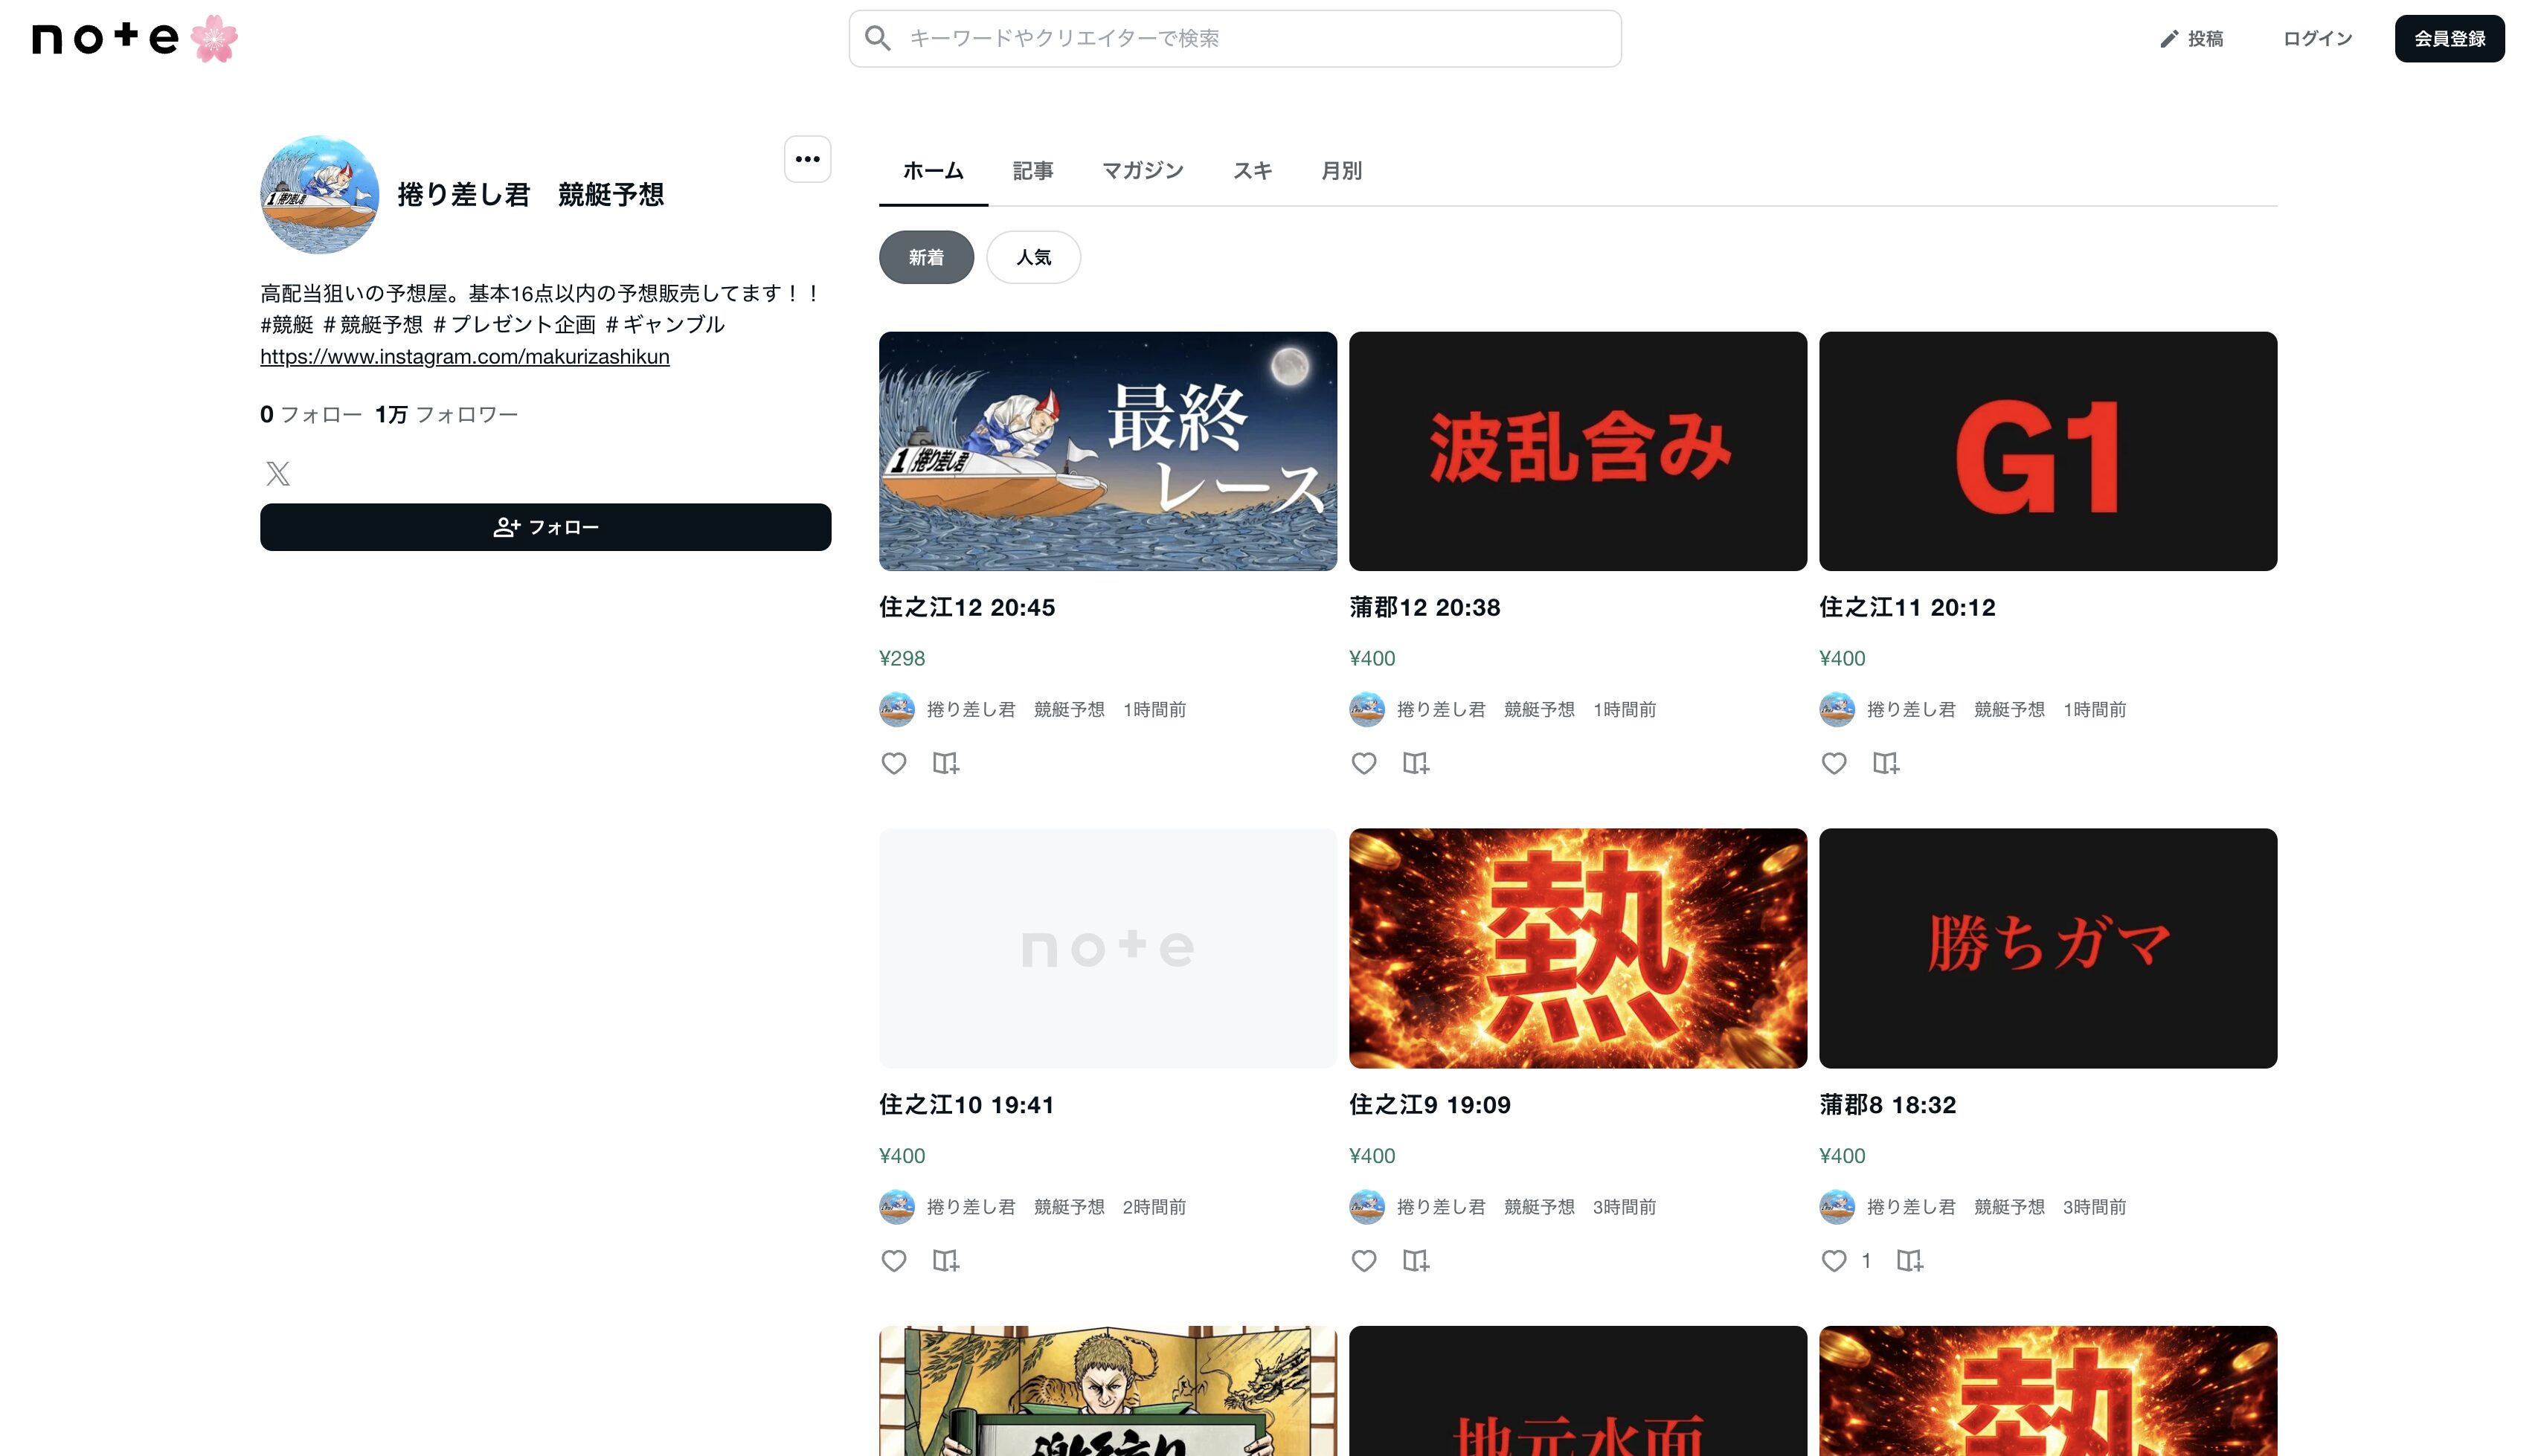2541x1456 pixels.
Task: Click the note logo in header
Action: 106,38
